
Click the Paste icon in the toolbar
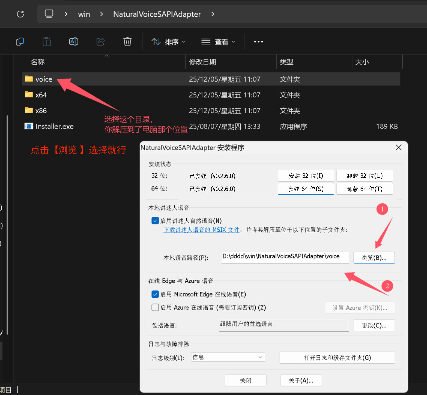(47, 41)
